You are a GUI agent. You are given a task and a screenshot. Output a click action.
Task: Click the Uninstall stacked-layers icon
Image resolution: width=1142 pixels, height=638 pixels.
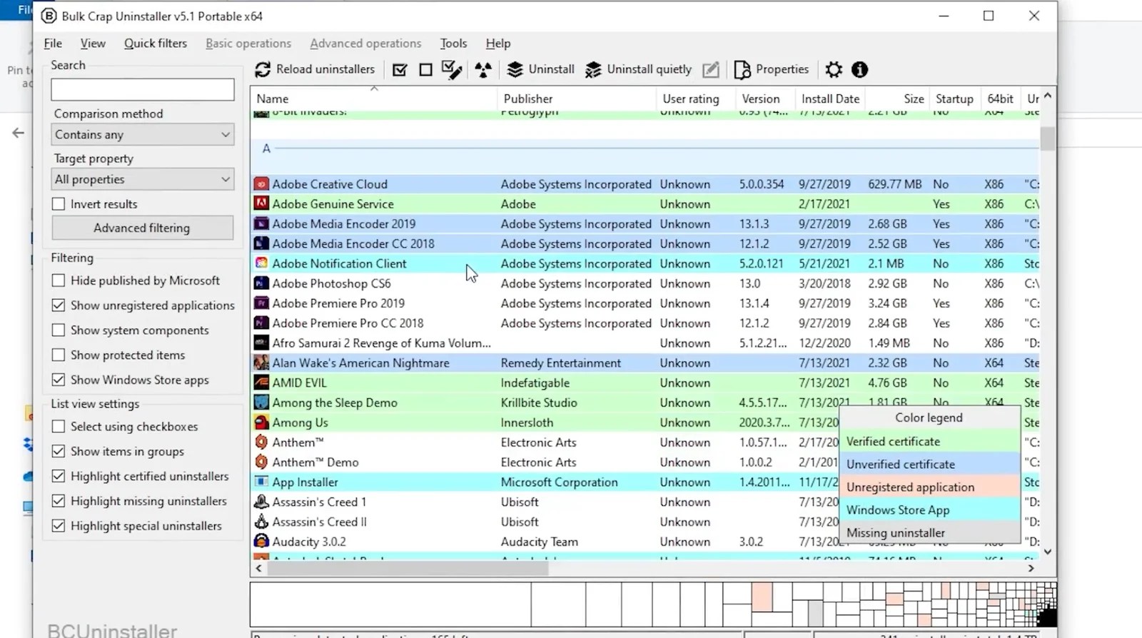pos(515,69)
